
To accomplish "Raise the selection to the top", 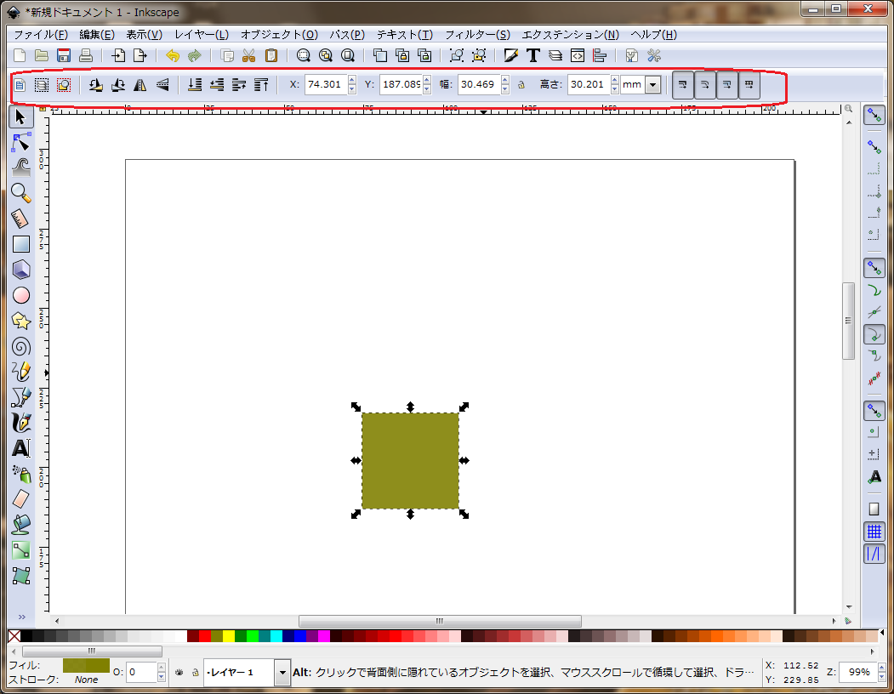I will pyautogui.click(x=261, y=85).
